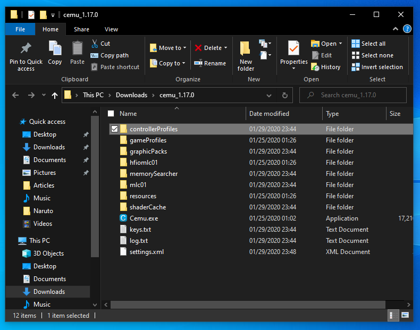Open Quick Access Toolbar customize dropdown

tap(53, 15)
